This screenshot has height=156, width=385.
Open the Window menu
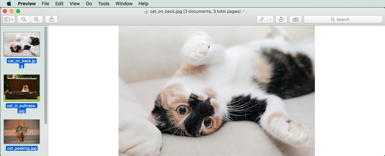(124, 4)
